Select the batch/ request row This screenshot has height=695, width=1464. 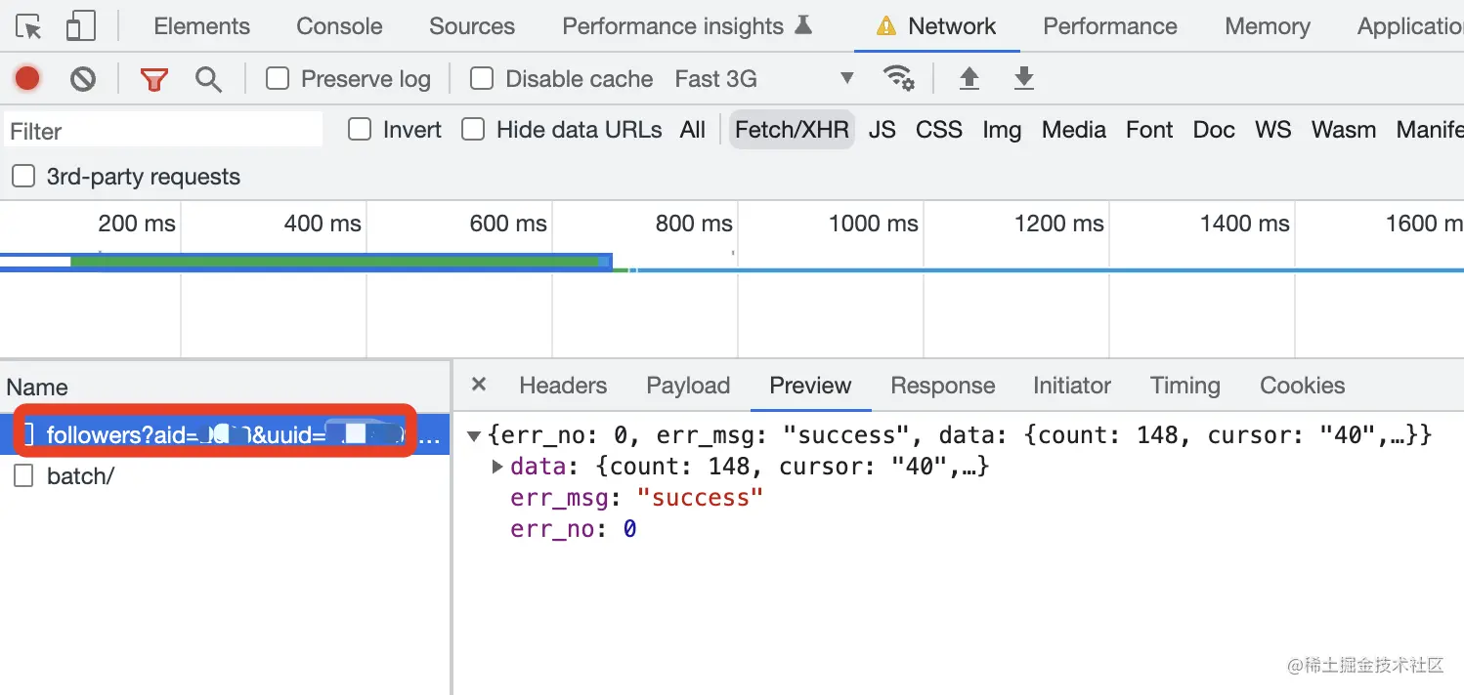click(x=80, y=476)
